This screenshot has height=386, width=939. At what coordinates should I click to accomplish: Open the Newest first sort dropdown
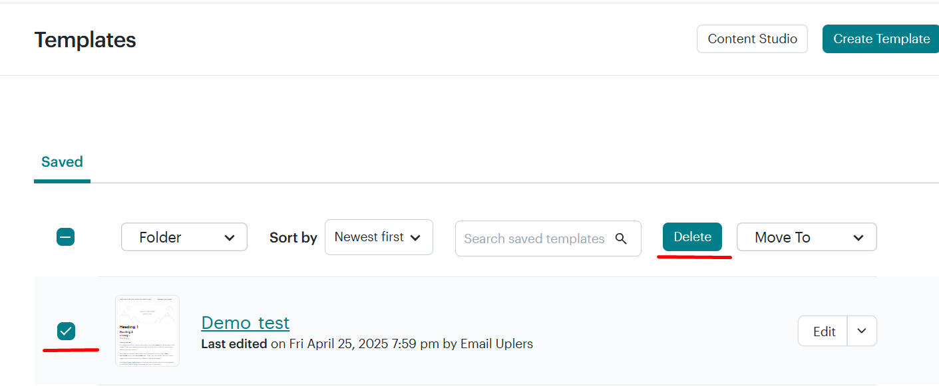tap(379, 237)
